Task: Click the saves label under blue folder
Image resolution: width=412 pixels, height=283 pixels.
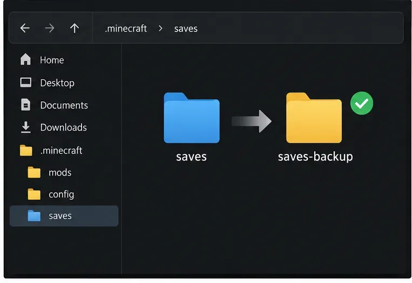Action: pyautogui.click(x=191, y=157)
